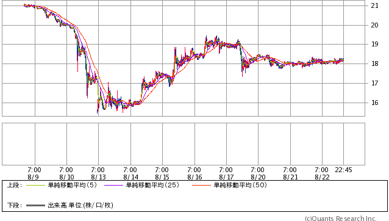Click the purple 単純移動平均(25) legend line
The image size is (389, 221).
(113, 185)
